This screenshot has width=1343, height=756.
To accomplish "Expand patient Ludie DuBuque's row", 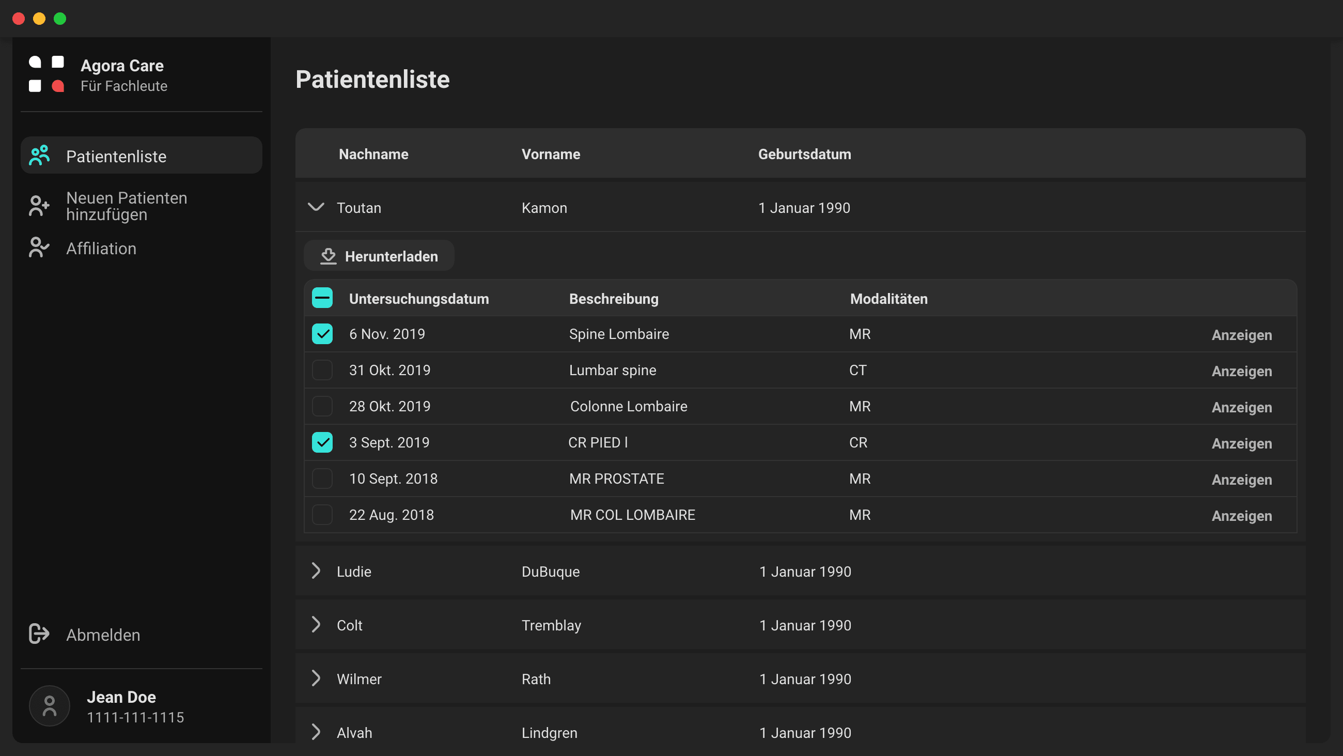I will tap(316, 572).
